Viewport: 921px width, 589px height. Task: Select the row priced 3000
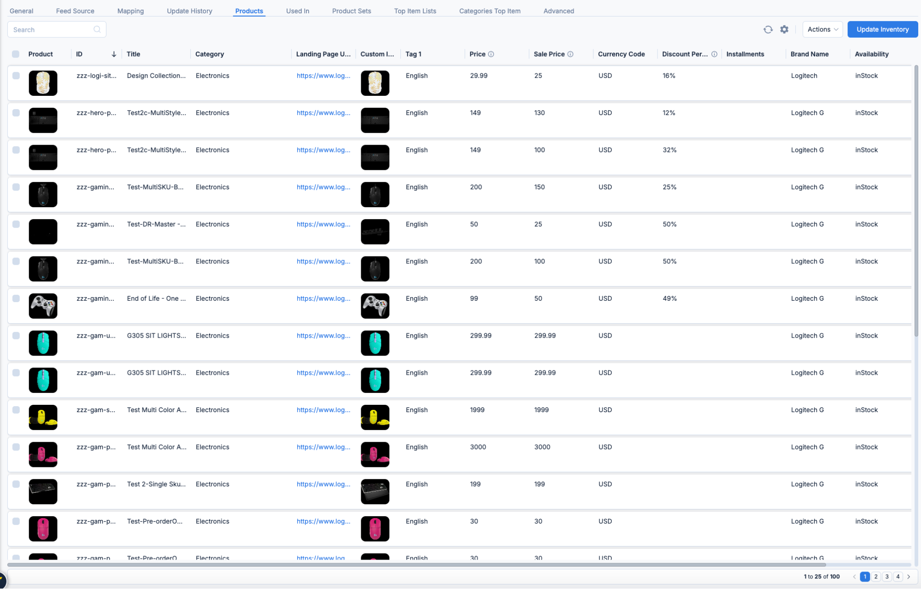click(x=16, y=447)
